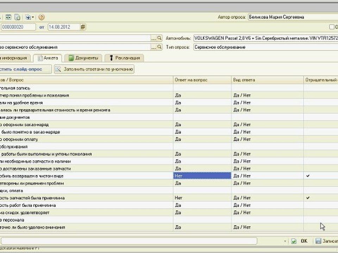Open help via the question mark icon

tap(42, 17)
